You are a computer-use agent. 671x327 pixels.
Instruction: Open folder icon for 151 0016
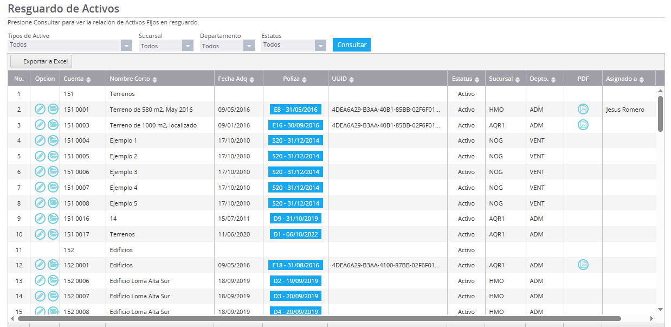[53, 219]
